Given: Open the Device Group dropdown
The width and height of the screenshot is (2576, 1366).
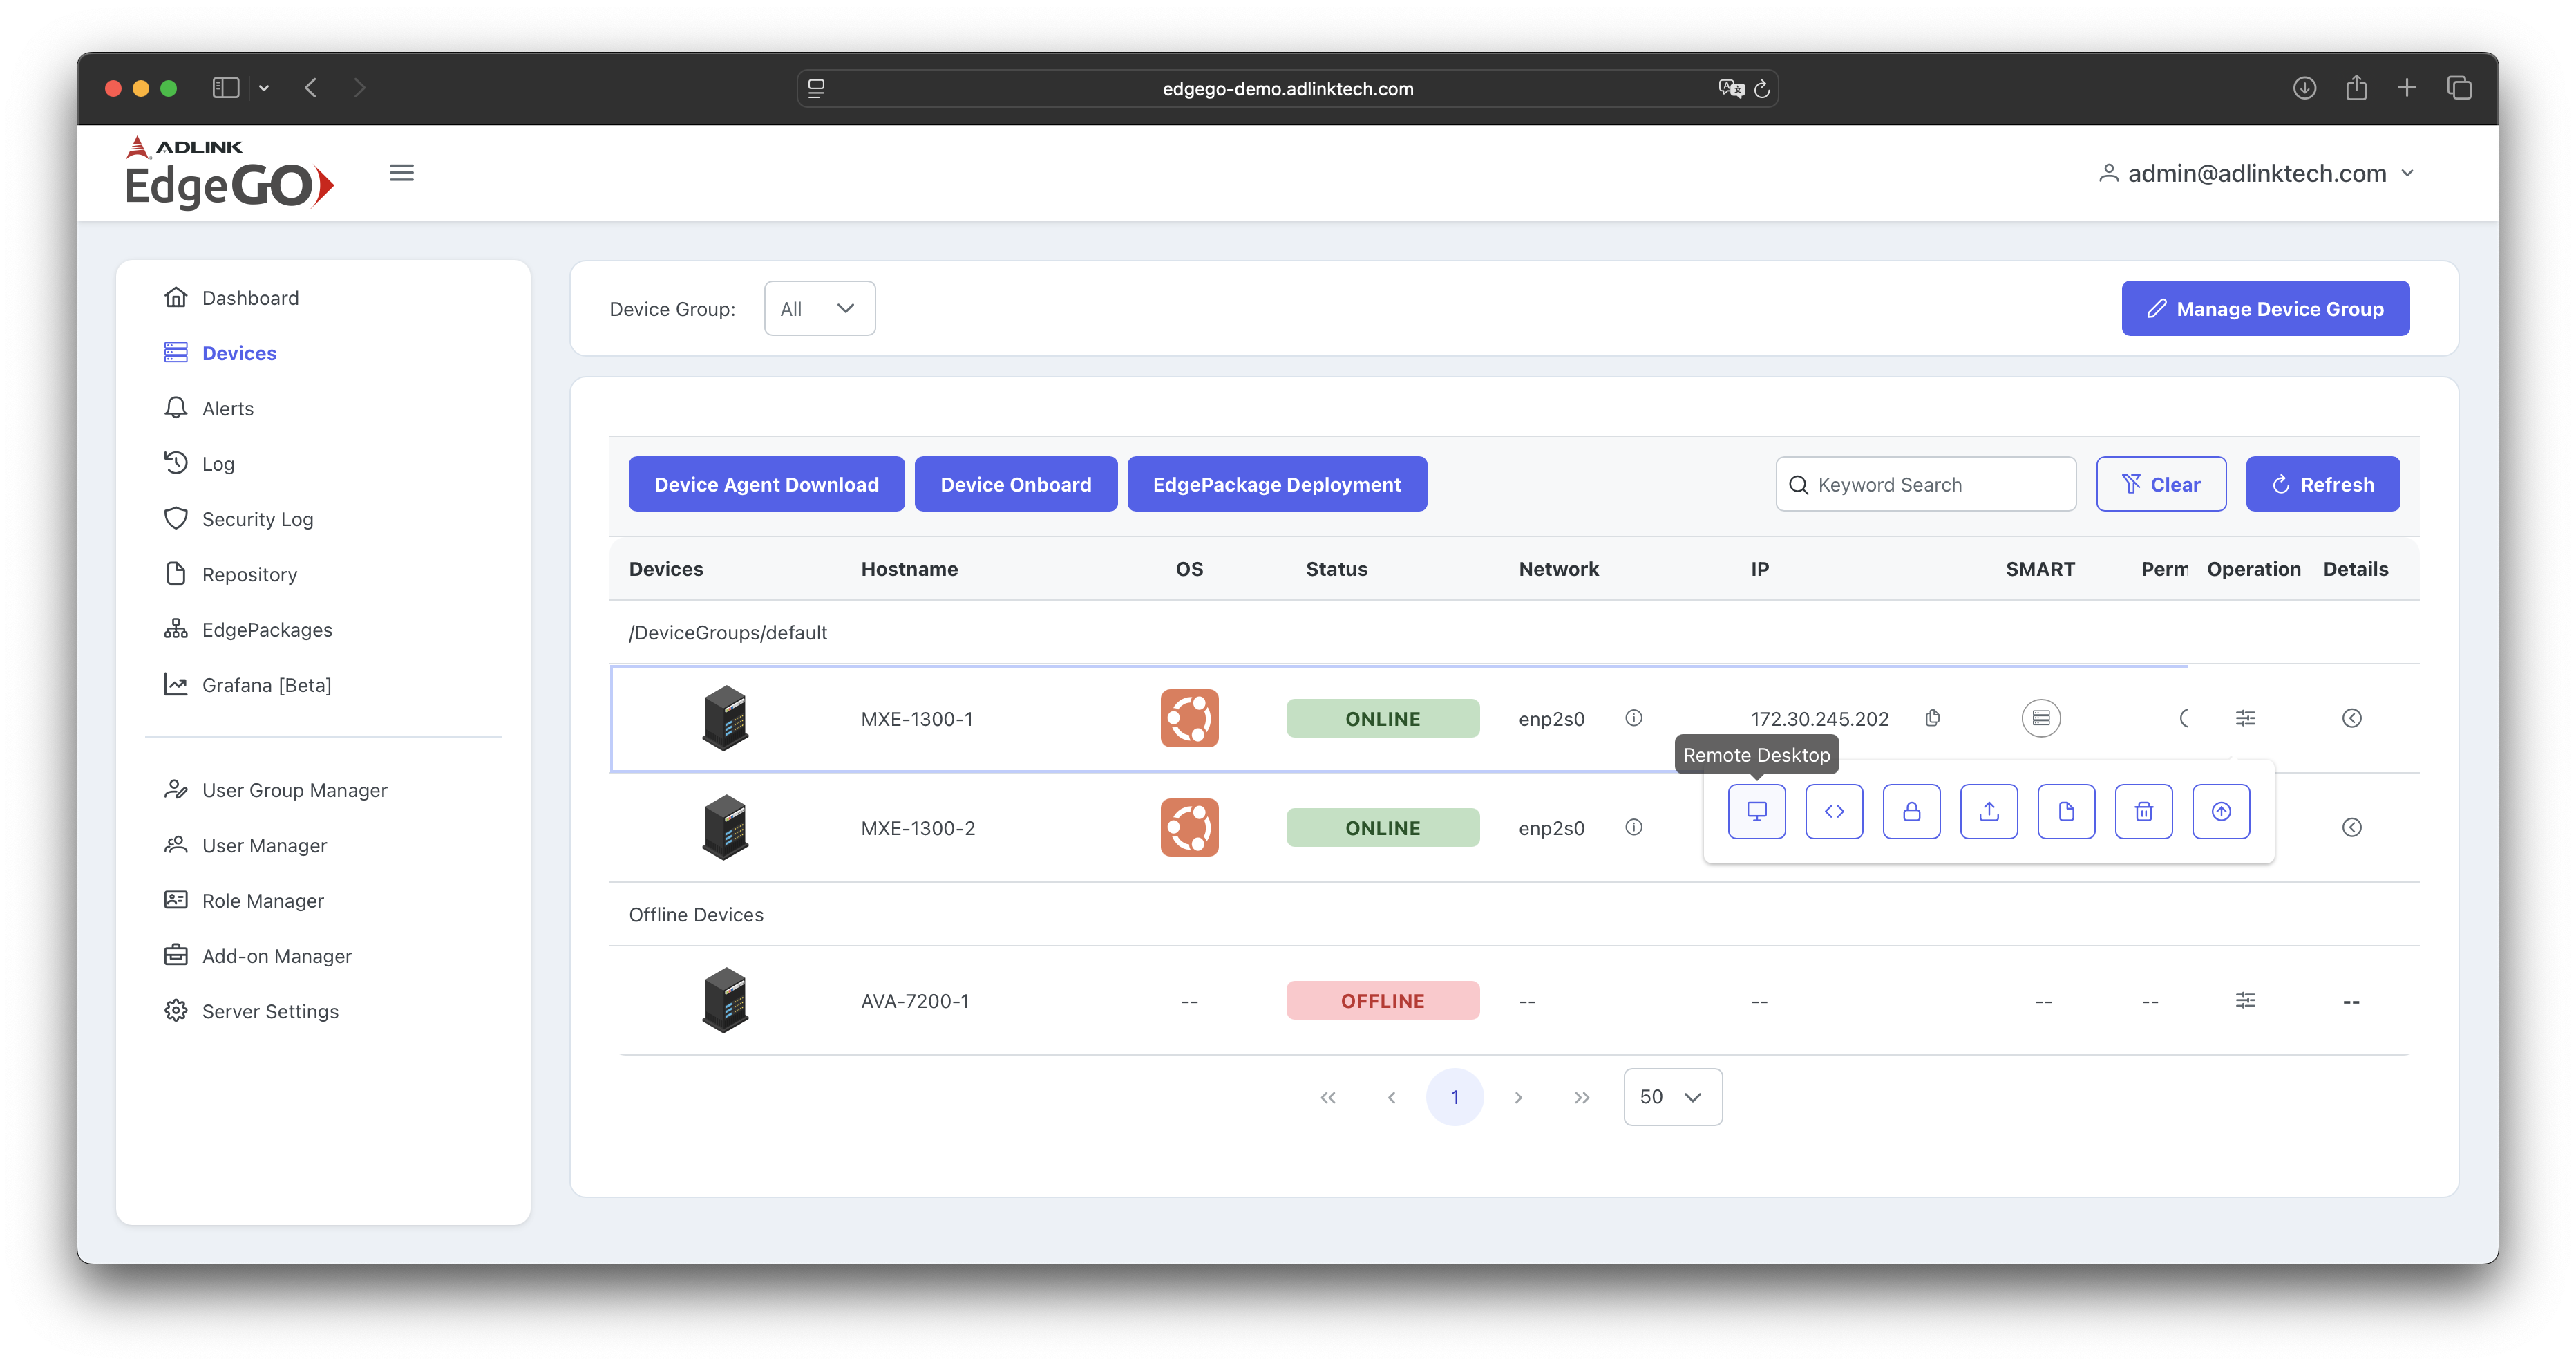Looking at the screenshot, I should [x=819, y=308].
